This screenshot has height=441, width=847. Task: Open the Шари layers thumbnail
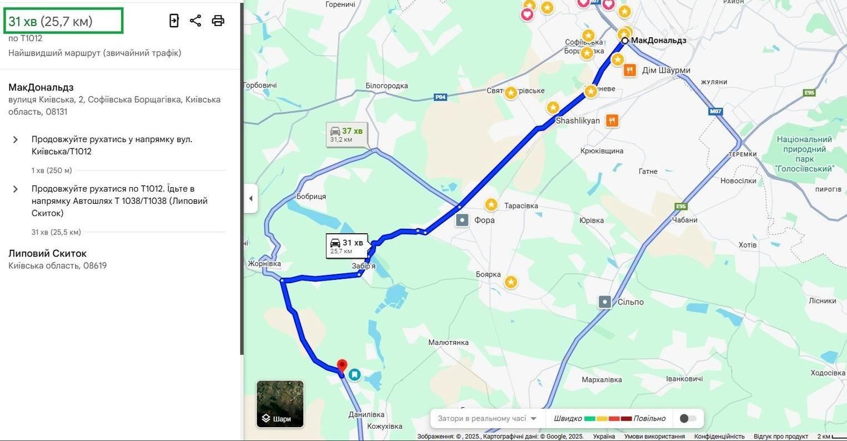[280, 404]
